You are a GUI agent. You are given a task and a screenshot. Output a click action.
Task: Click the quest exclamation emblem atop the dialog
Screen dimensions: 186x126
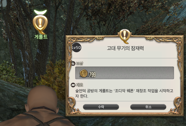[x=125, y=36]
